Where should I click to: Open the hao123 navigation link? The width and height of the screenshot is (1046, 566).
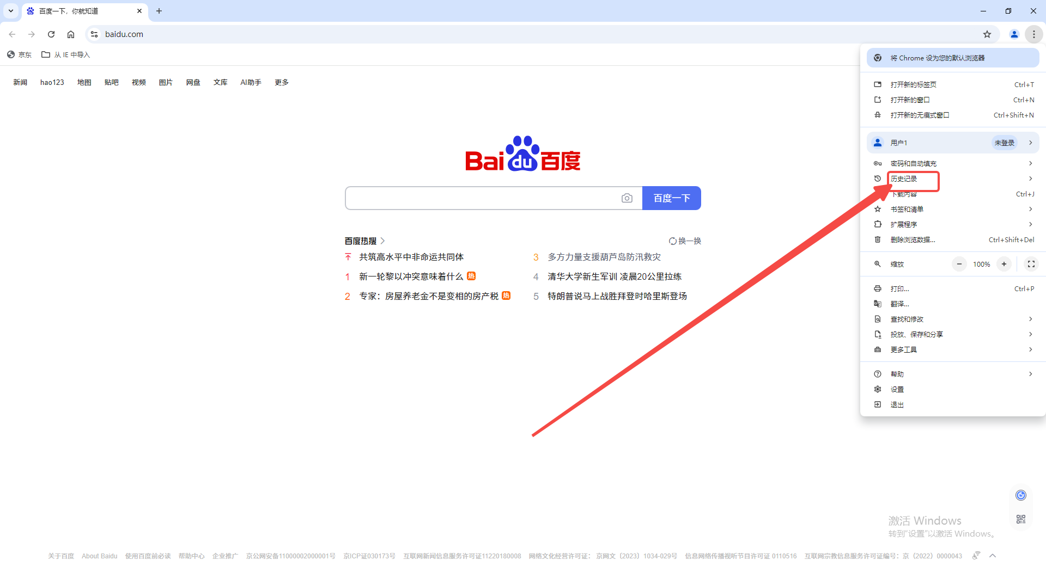[52, 82]
